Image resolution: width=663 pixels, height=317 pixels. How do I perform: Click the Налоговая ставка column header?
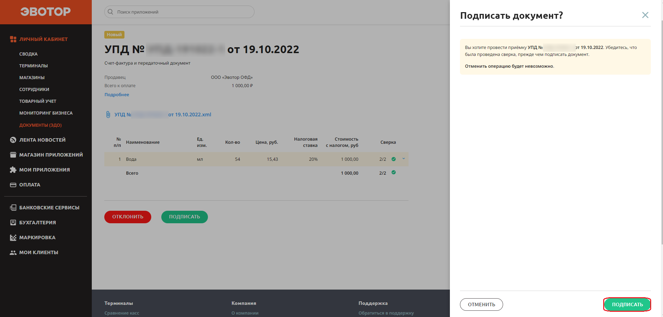(x=306, y=142)
